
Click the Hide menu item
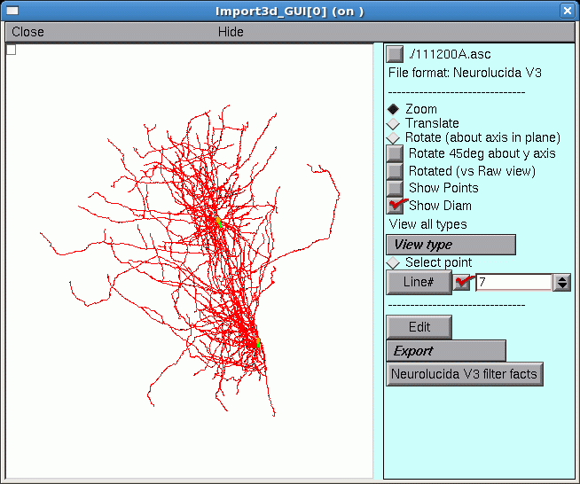click(231, 32)
